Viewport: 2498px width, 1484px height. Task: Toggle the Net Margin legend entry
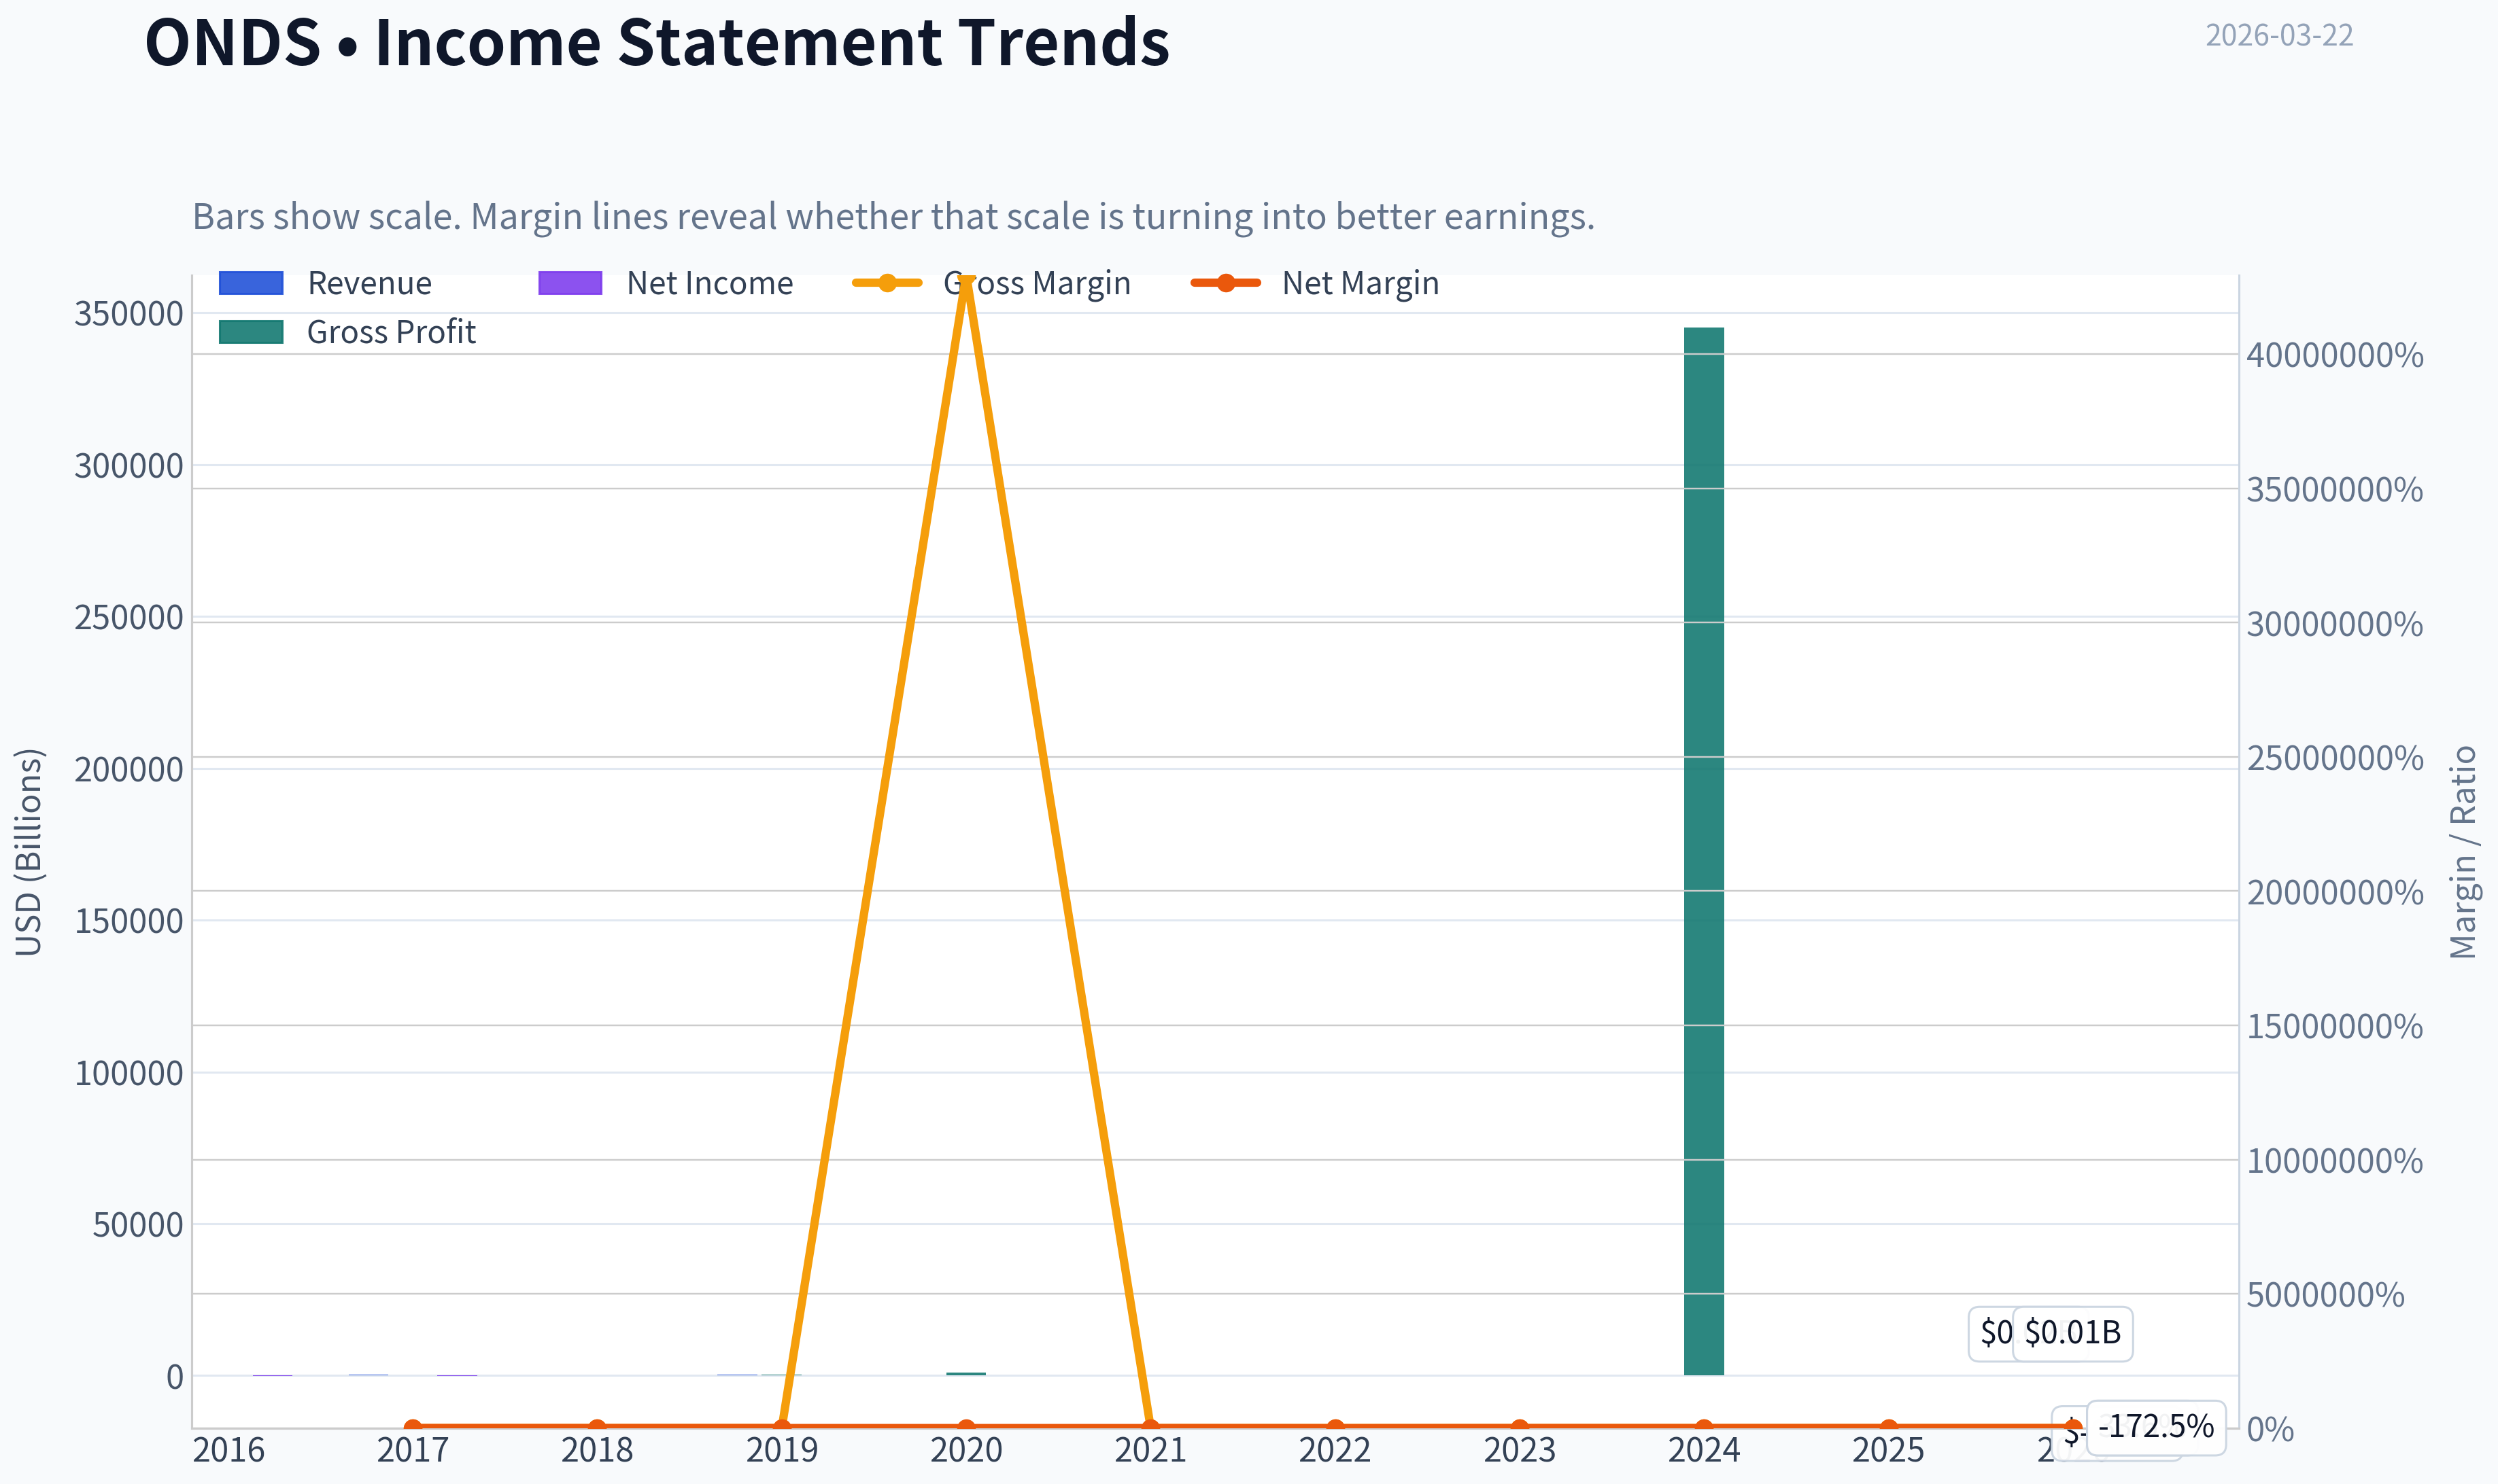[x=1314, y=284]
